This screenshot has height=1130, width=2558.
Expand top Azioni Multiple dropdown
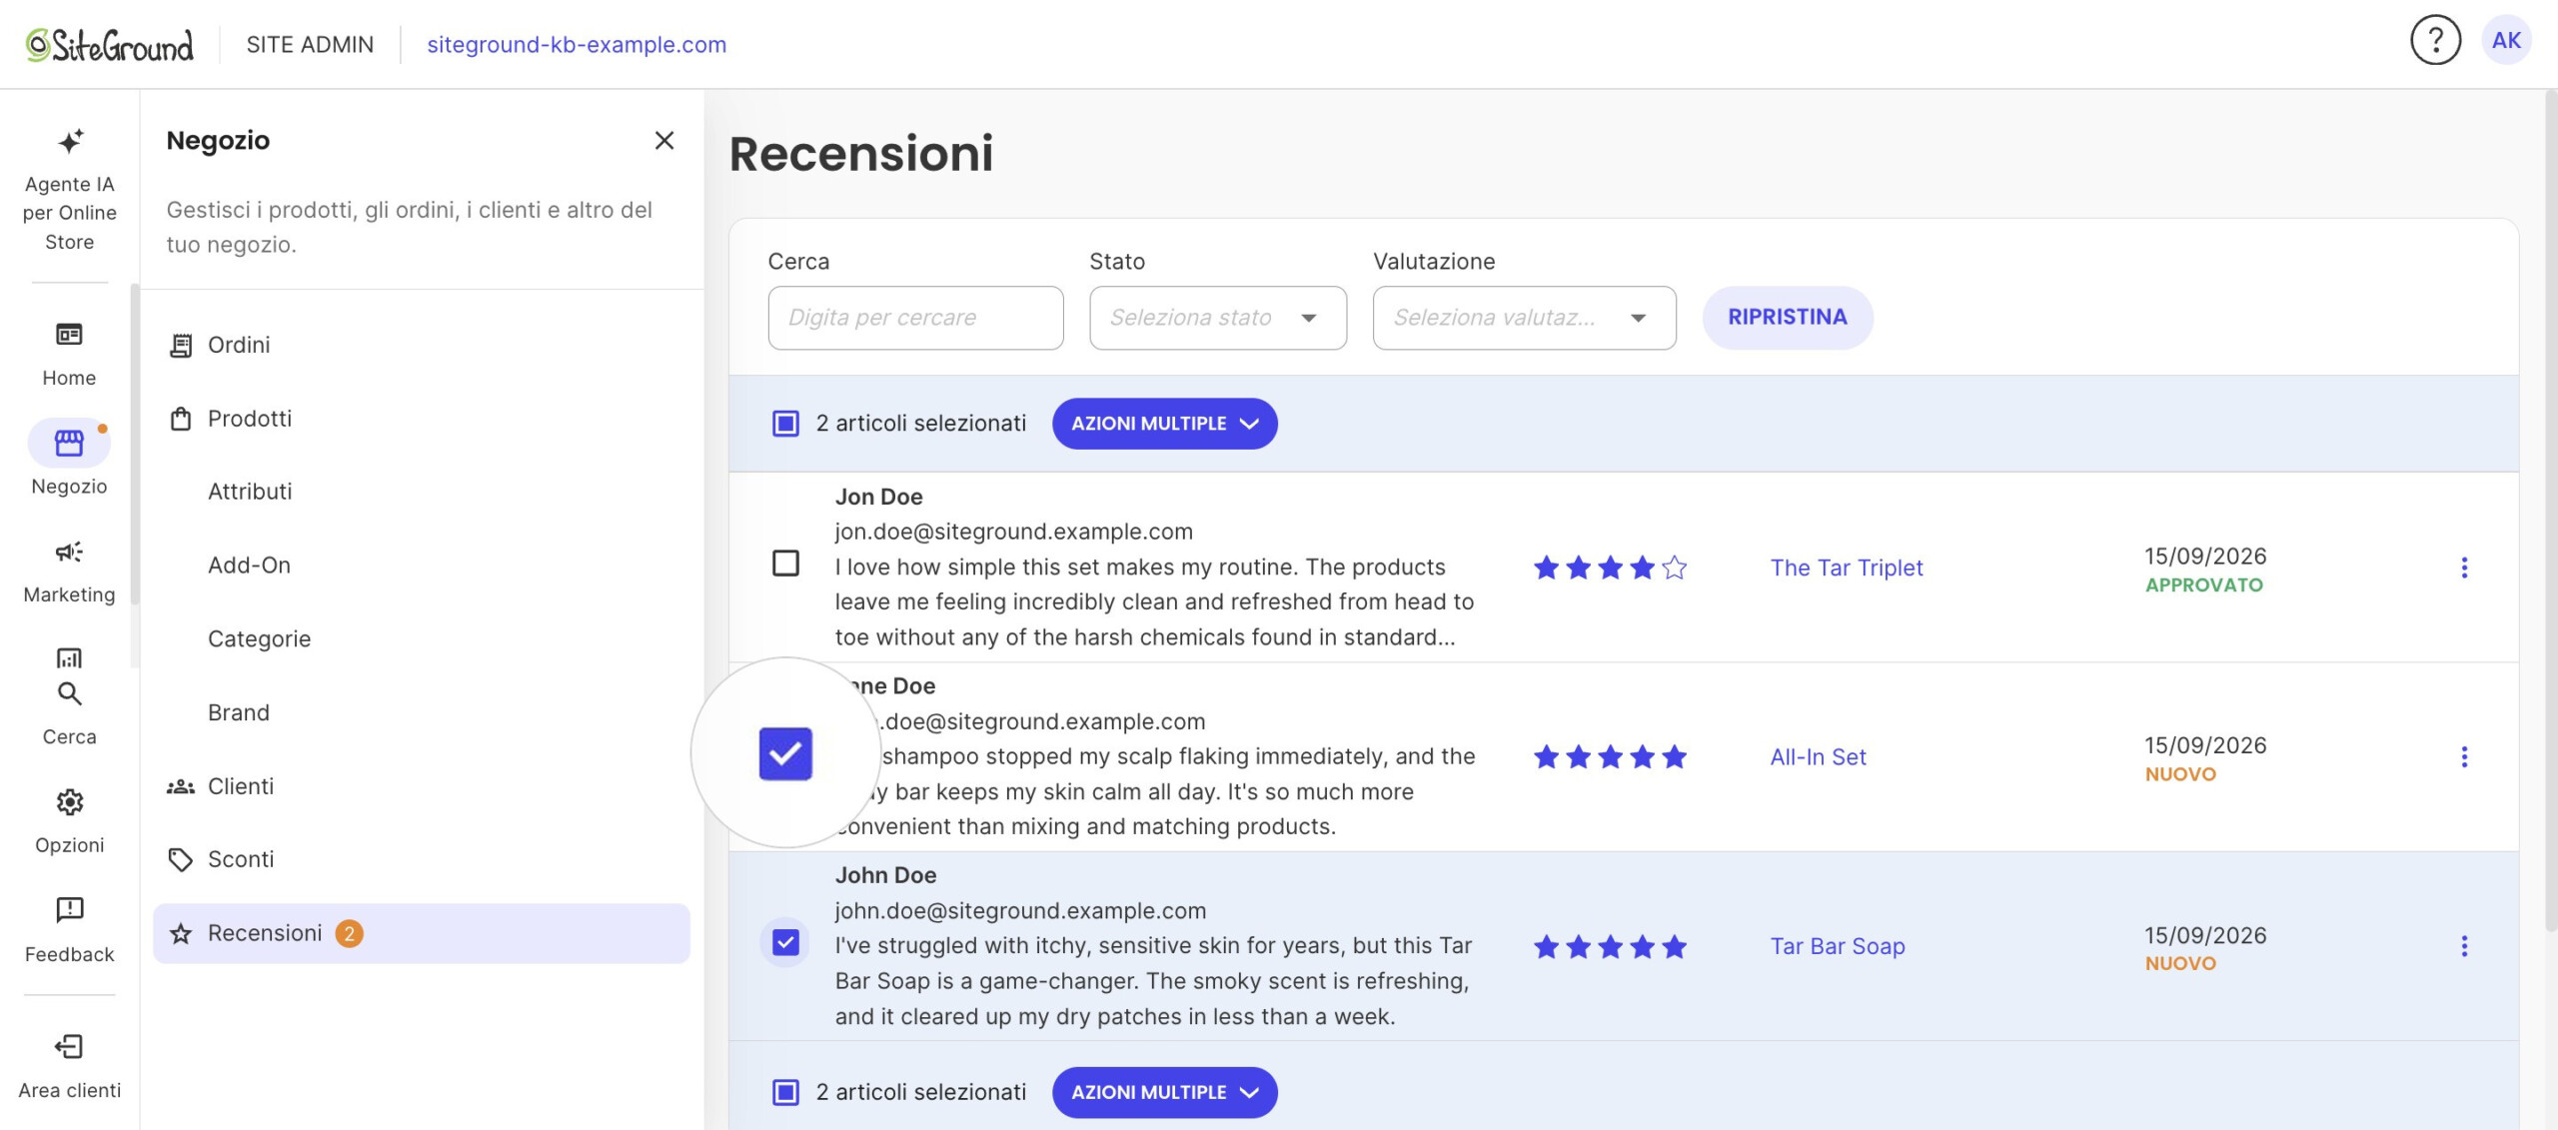1164,424
